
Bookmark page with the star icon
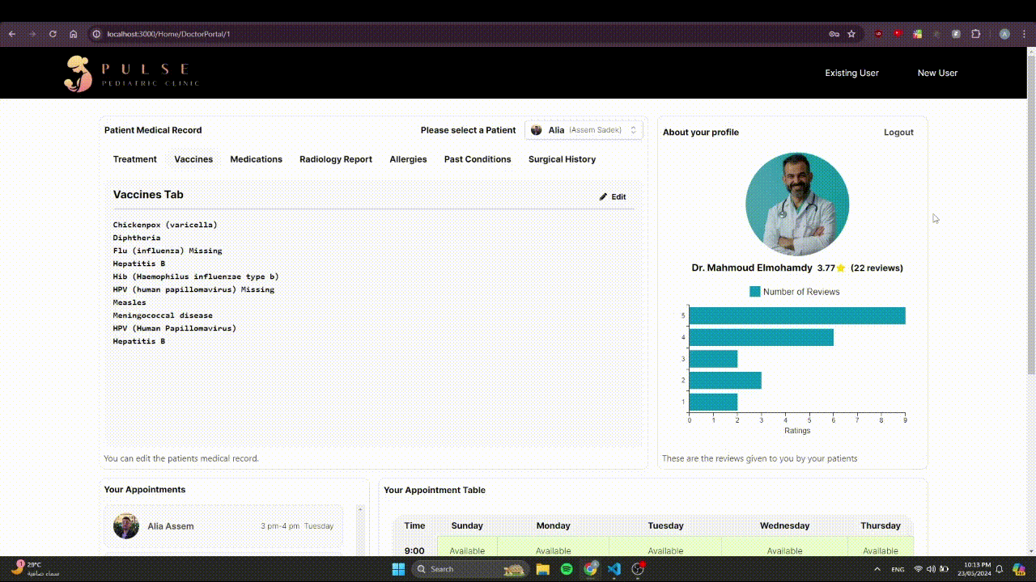coord(851,34)
